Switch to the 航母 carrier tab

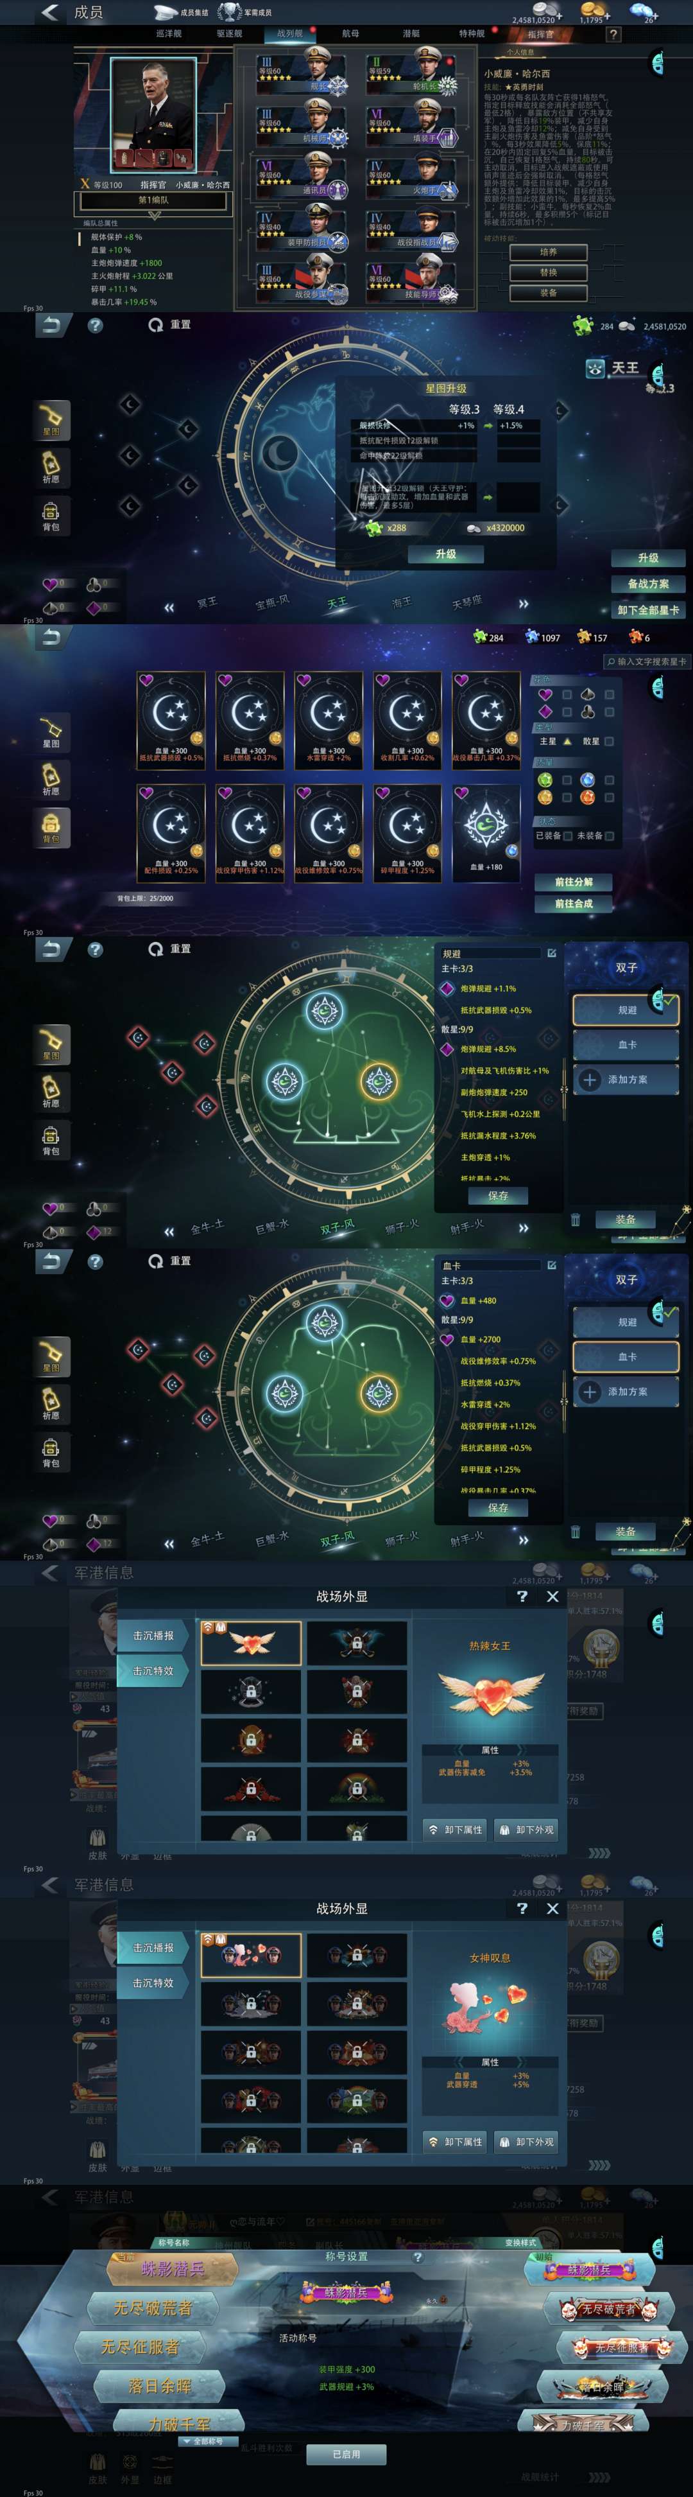[350, 34]
